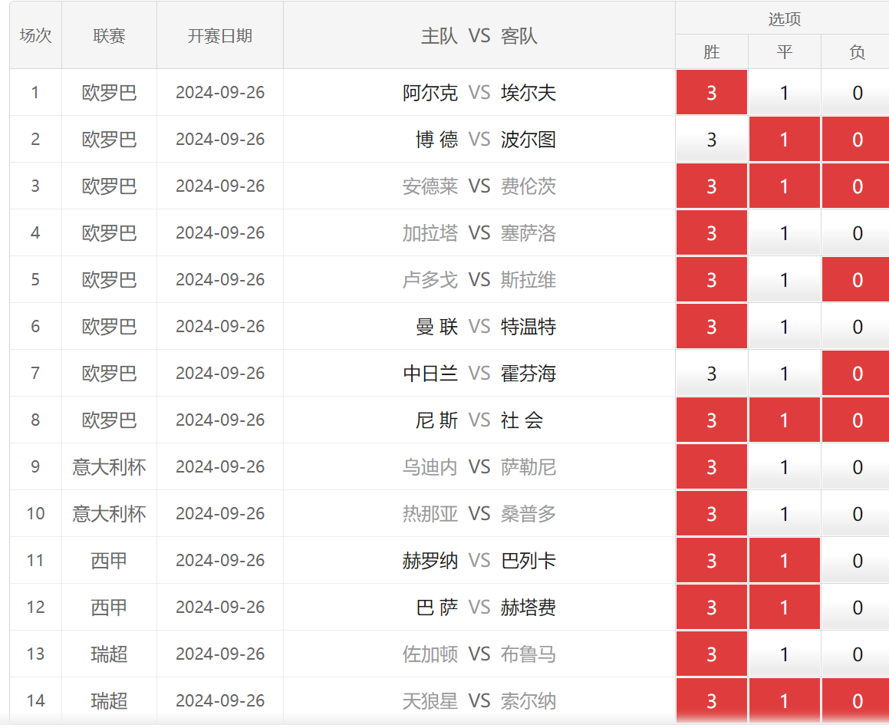This screenshot has width=889, height=728.
Task: Choose loss option 0 for 热那亚 VS 桑普多
Action: (x=856, y=514)
